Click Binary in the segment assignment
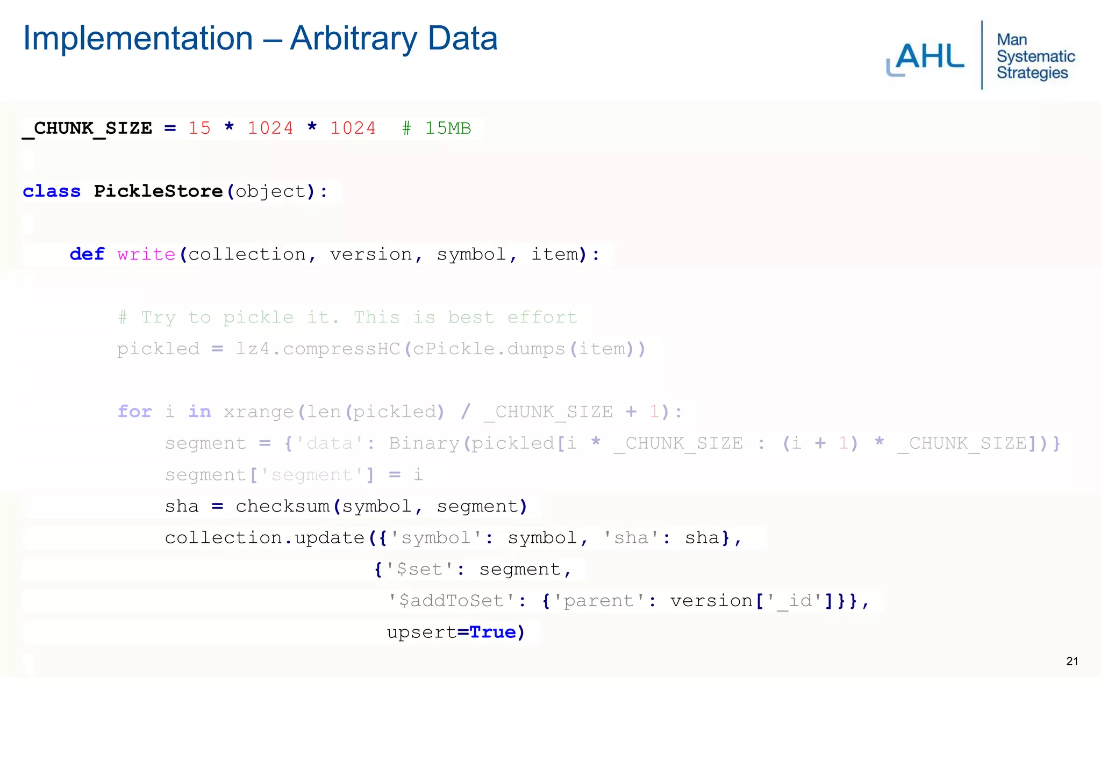The height and width of the screenshot is (762, 1101). 424,443
